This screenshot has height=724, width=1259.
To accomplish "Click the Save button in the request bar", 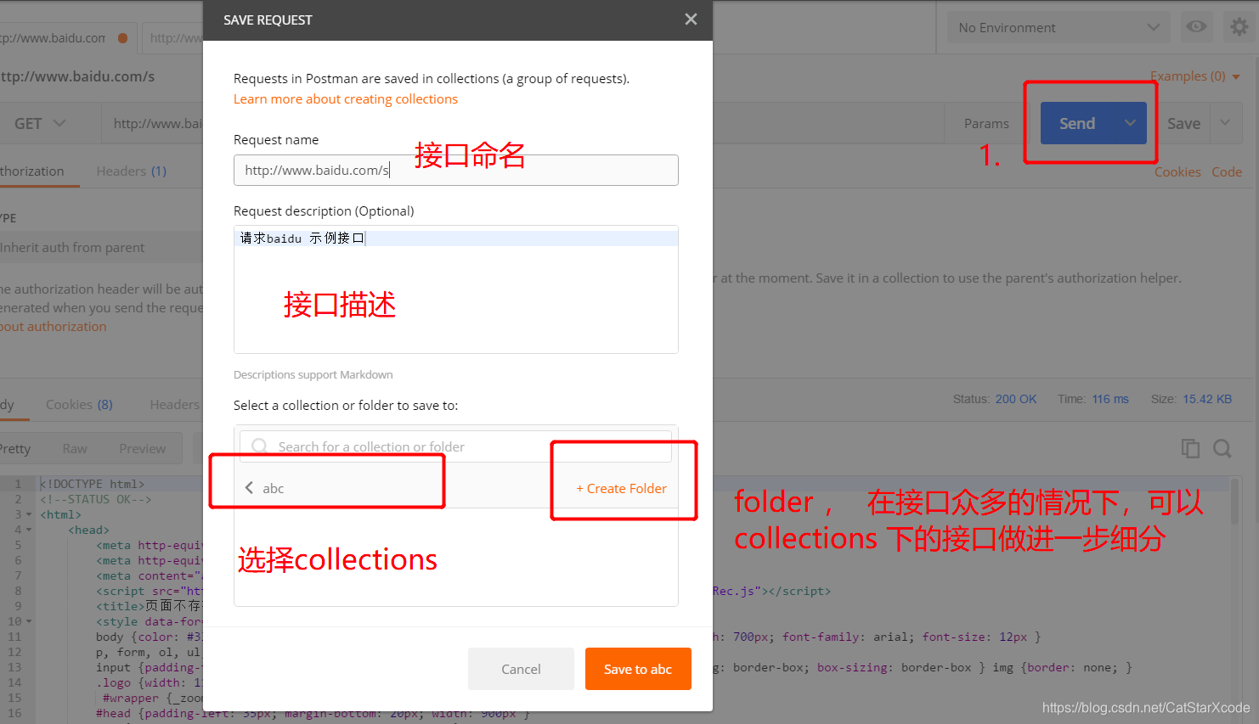I will coord(1183,124).
